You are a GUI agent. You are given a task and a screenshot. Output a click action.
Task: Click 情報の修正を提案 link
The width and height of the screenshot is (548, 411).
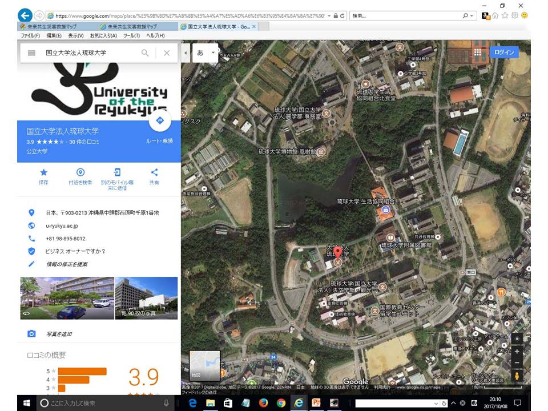67,264
